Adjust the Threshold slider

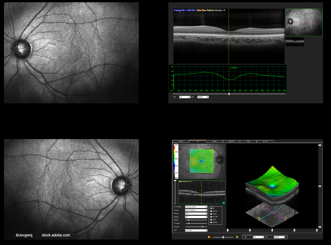tap(196, 223)
